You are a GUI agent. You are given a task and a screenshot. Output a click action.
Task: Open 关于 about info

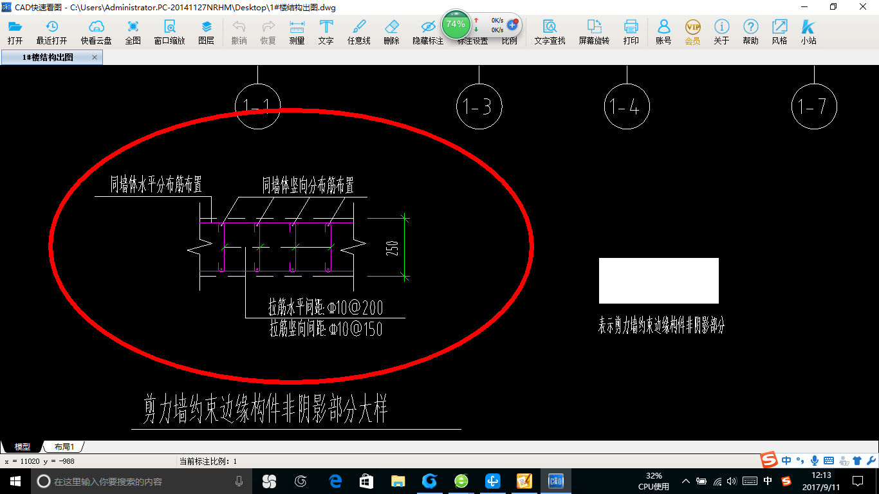click(721, 32)
